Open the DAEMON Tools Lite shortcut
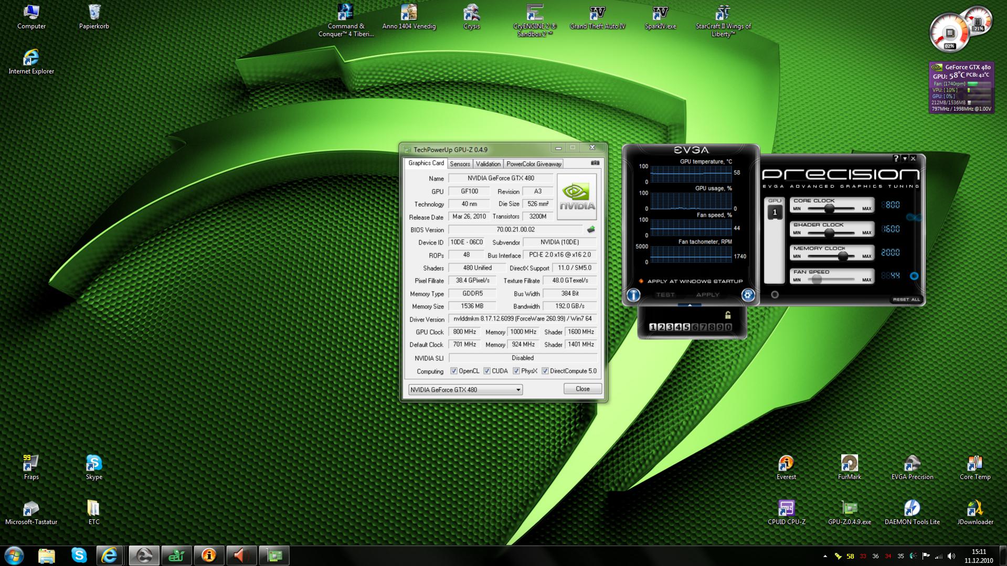 coord(912,512)
